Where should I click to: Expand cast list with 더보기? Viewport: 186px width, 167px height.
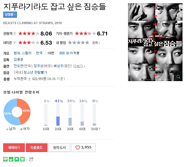pos(79,66)
